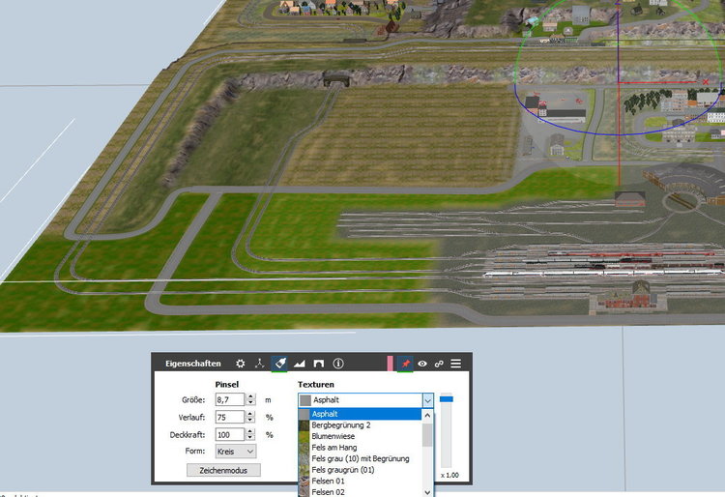725x497 pixels.
Task: Choose Felsen 01 texture
Action: (361, 481)
